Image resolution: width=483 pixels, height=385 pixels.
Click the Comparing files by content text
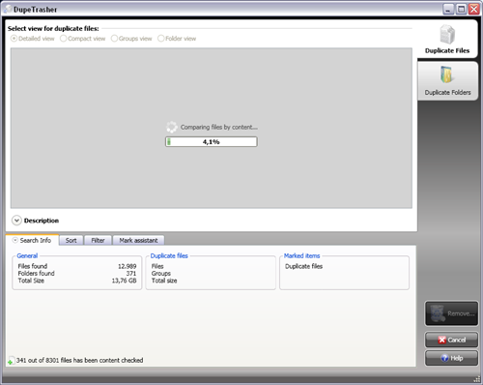(x=219, y=127)
